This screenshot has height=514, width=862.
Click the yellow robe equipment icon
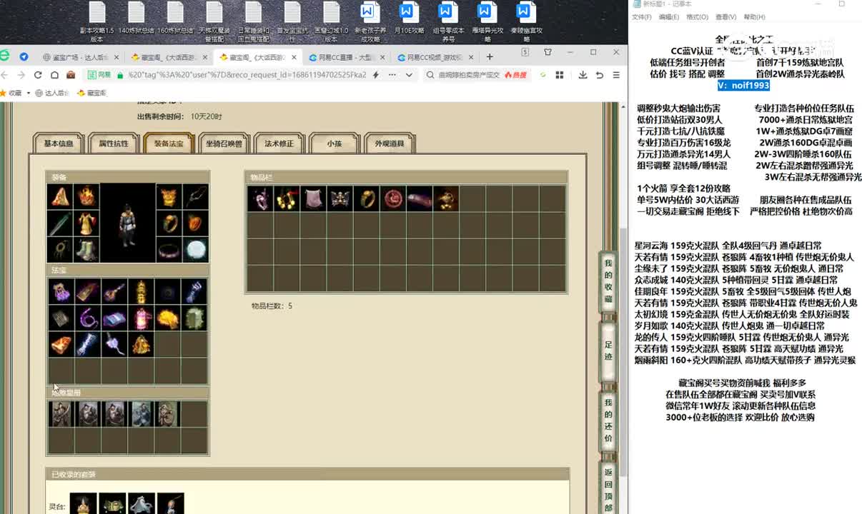pos(86,223)
